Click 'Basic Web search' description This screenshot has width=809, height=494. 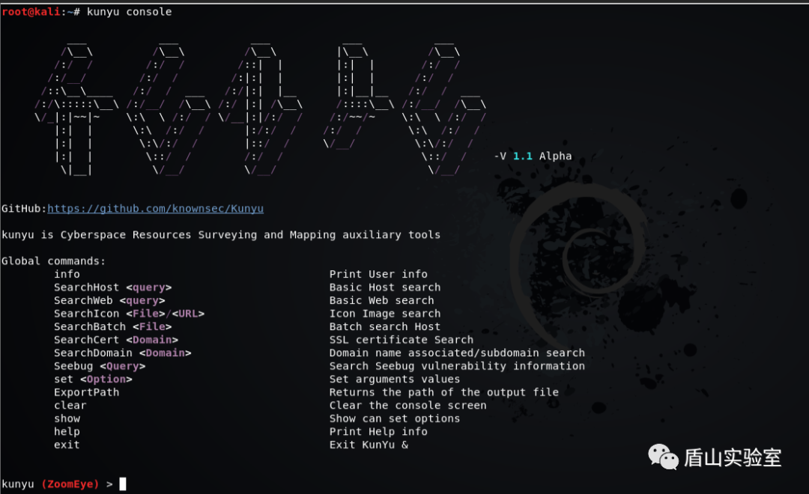[382, 301]
